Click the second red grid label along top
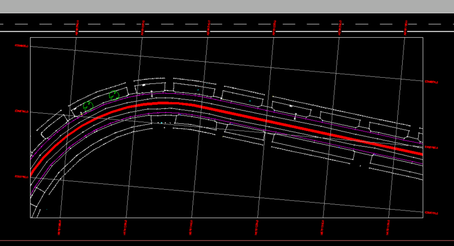Image resolution: width=454 pixels, height=246 pixels. tap(143, 27)
